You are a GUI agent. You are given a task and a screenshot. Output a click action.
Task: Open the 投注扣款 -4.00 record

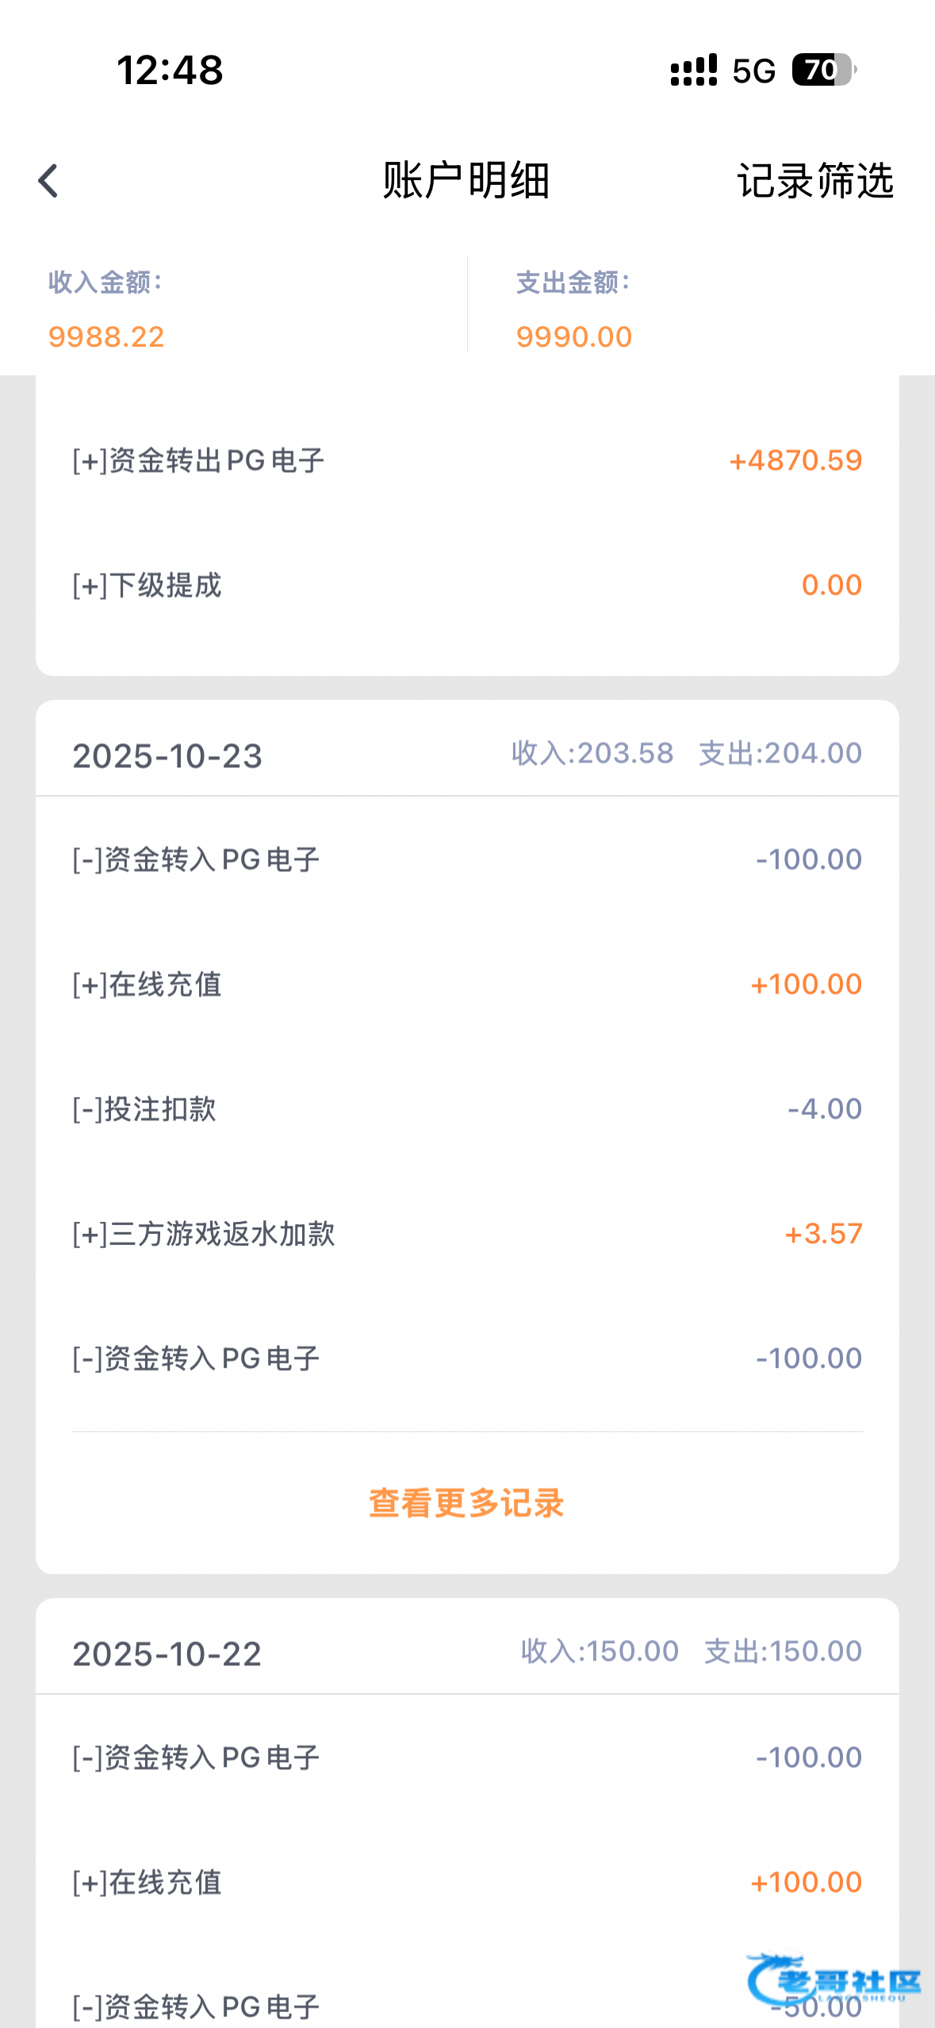466,1108
